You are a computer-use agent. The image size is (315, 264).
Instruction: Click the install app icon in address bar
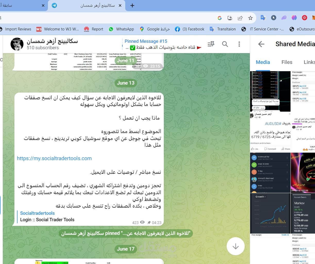pos(230,18)
